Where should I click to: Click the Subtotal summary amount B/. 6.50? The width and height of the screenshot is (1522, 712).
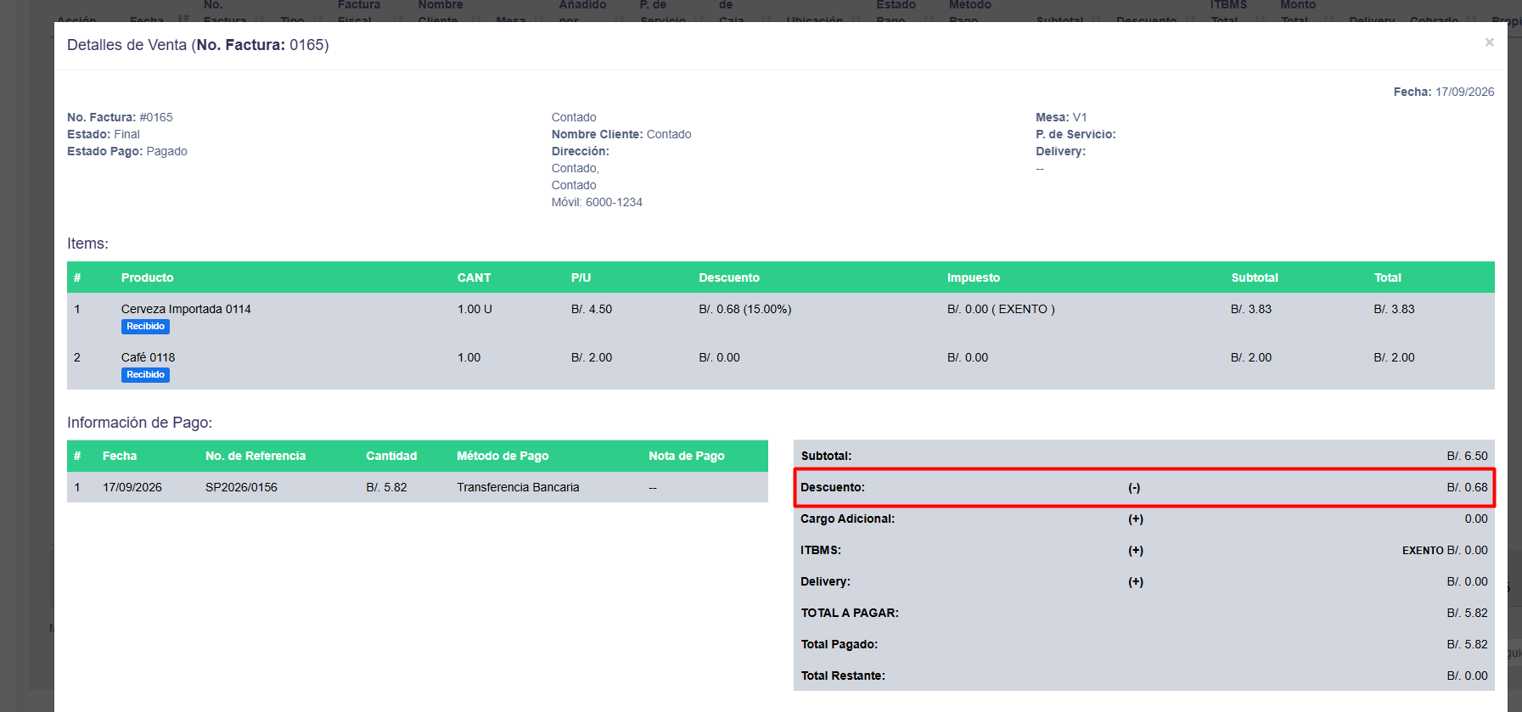(1467, 456)
